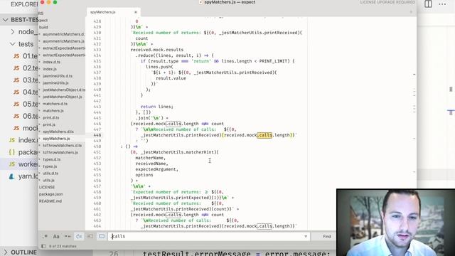Select spyMatchers.js in Sublime sidebar
This screenshot has height=256, width=455.
click(x=56, y=139)
